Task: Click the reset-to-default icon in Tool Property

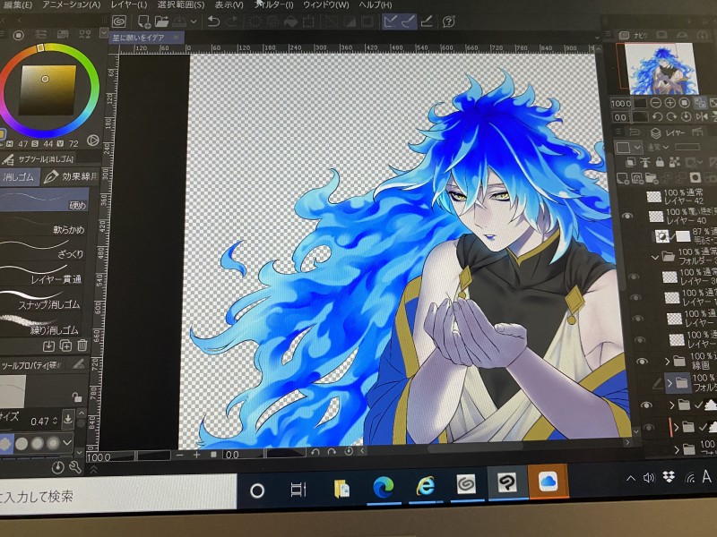Action: [58, 467]
